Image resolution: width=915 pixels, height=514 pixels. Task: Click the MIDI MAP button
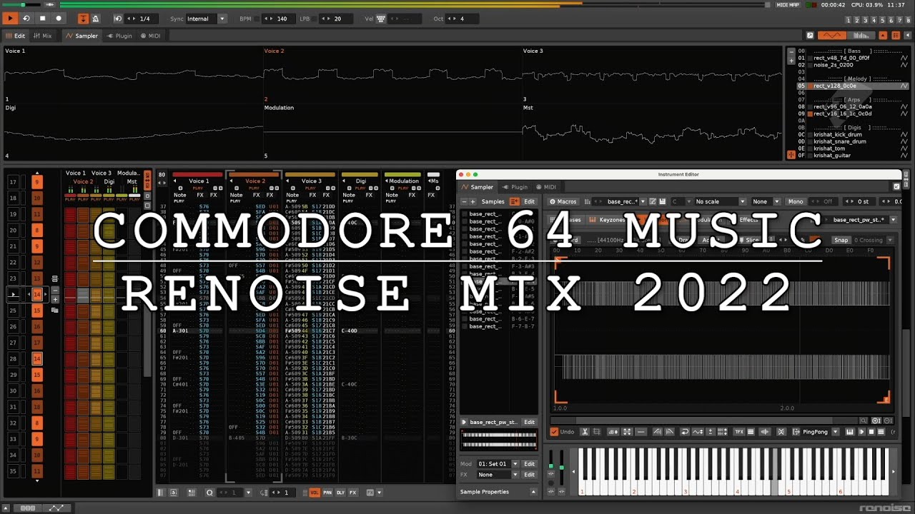[x=788, y=5]
